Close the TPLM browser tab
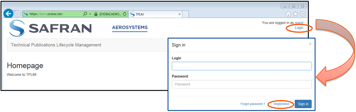Image resolution: width=356 pixels, height=112 pixels. (180, 14)
